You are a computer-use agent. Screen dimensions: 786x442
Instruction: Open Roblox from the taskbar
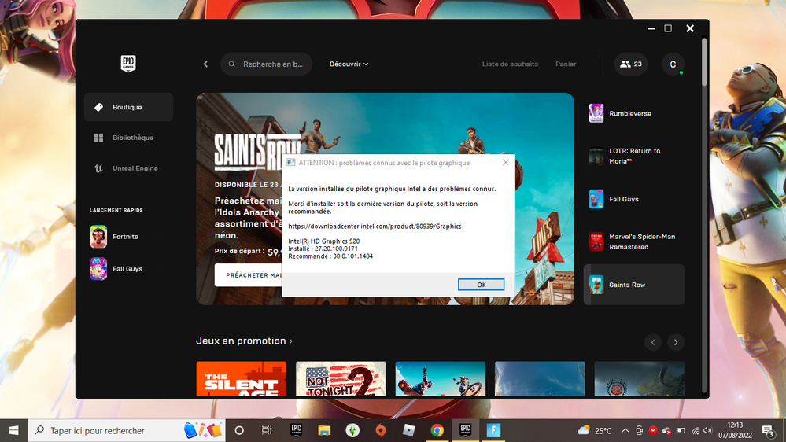(409, 430)
